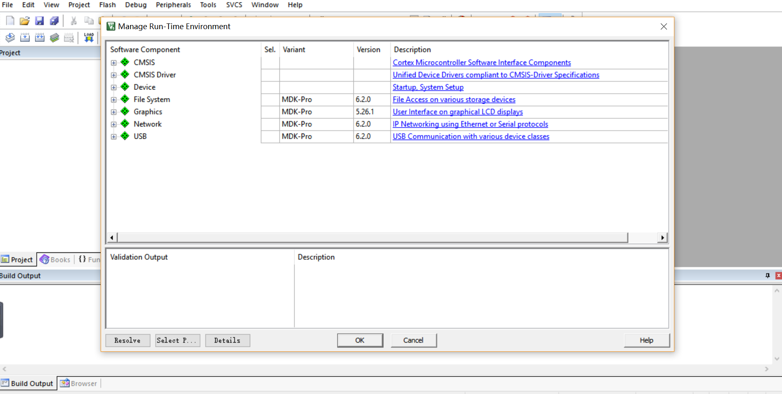Expand the CMSIS component tree node
The width and height of the screenshot is (782, 394).
pos(114,63)
